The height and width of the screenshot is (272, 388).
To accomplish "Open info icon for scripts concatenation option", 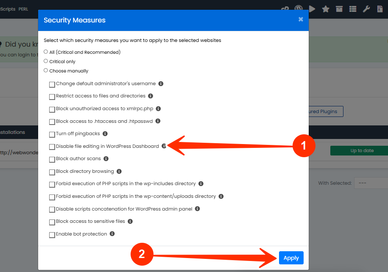I will tap(197, 209).
